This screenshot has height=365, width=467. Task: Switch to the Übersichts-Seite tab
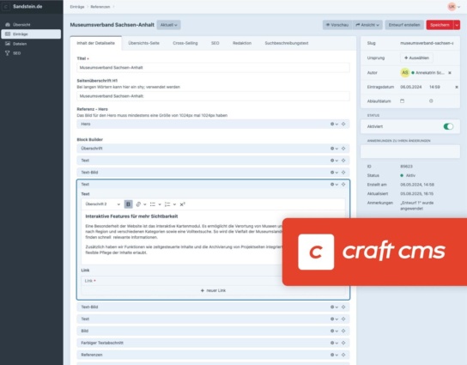(x=144, y=43)
